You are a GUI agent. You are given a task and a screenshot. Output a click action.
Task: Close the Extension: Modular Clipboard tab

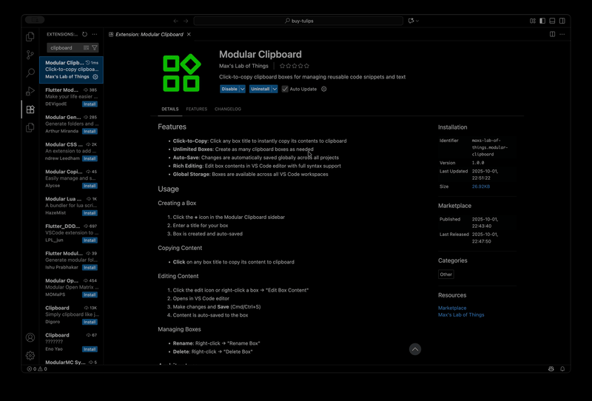[x=189, y=34]
